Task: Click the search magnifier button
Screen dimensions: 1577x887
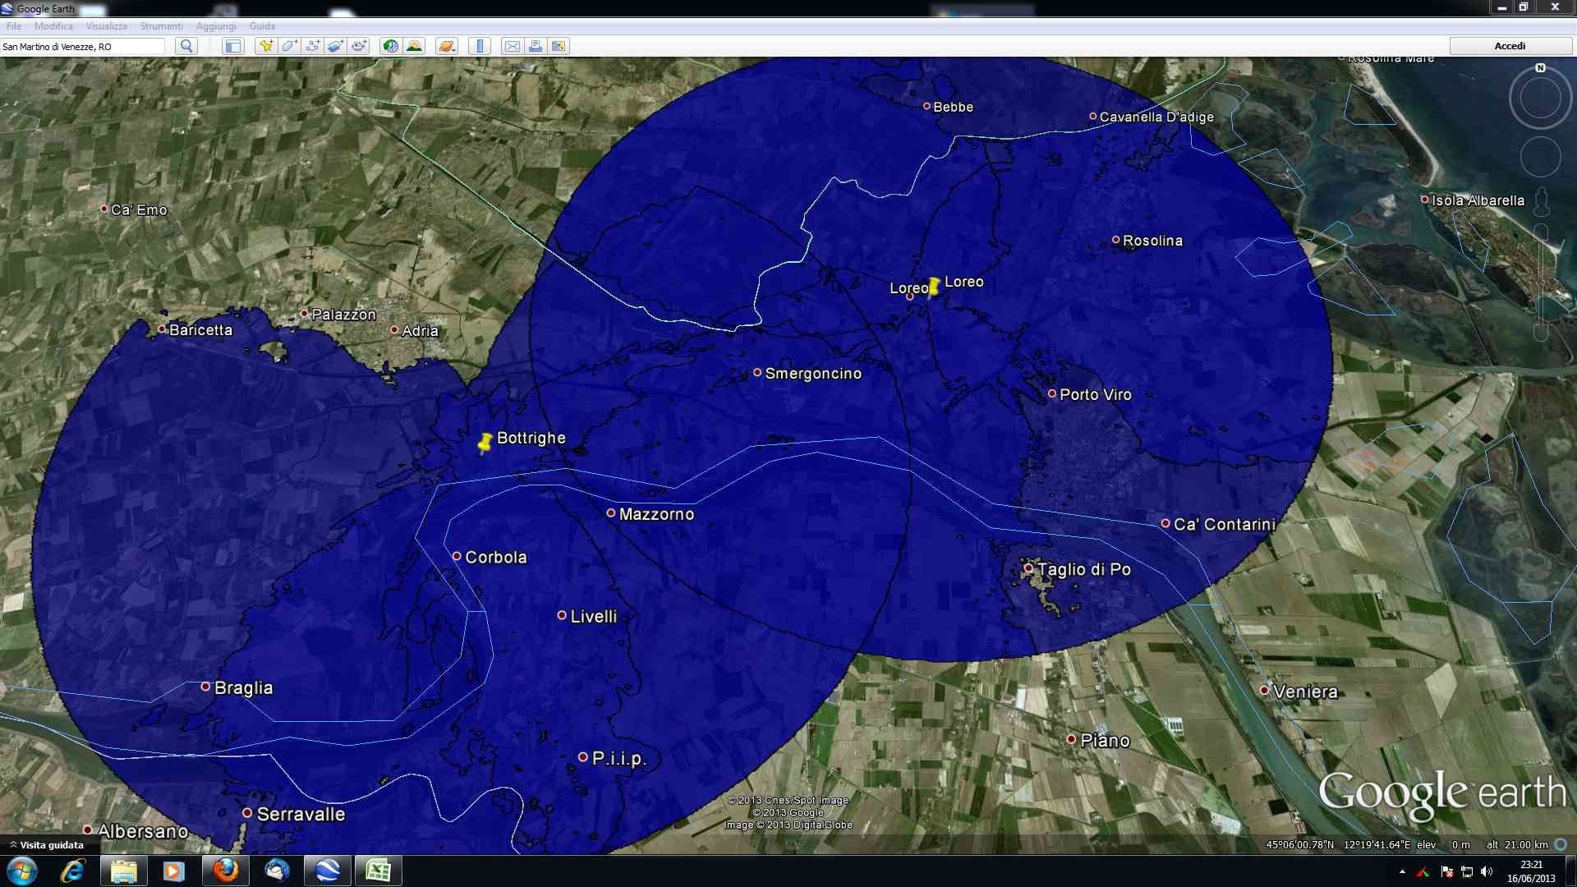Action: (186, 46)
